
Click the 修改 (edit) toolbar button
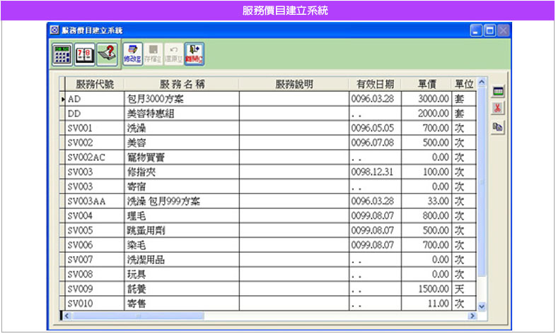coord(132,54)
